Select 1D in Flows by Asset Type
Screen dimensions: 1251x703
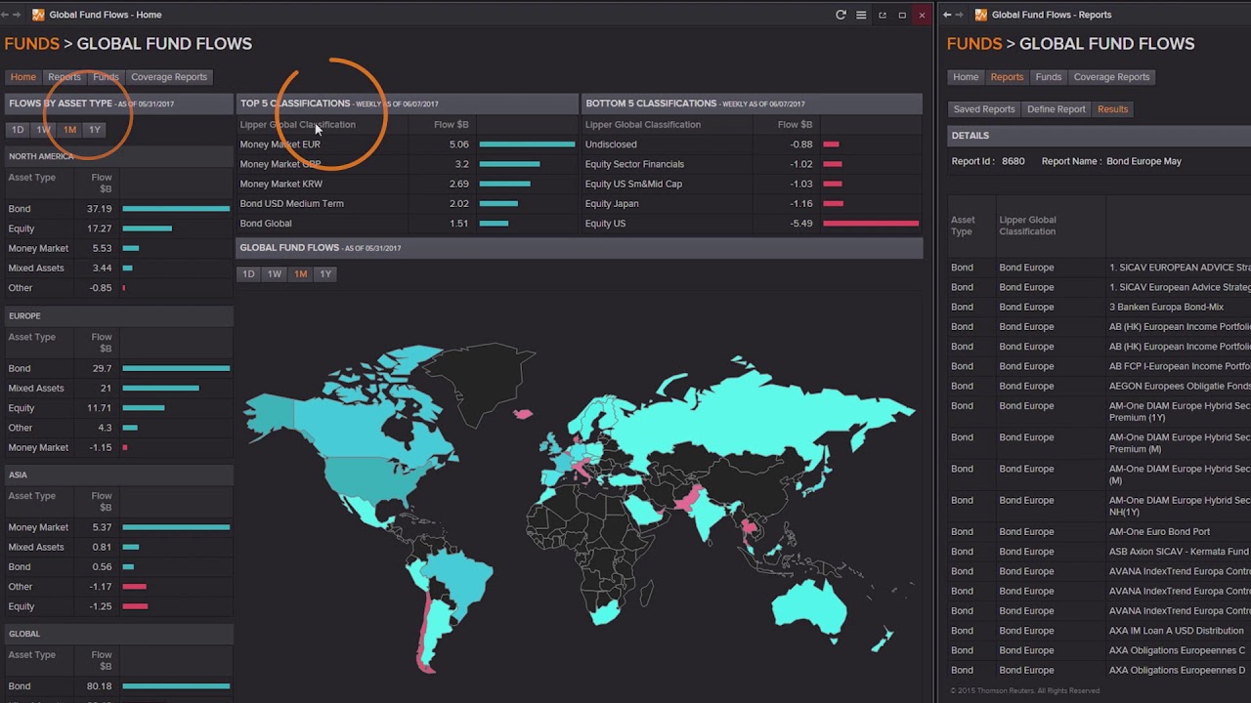[x=18, y=129]
